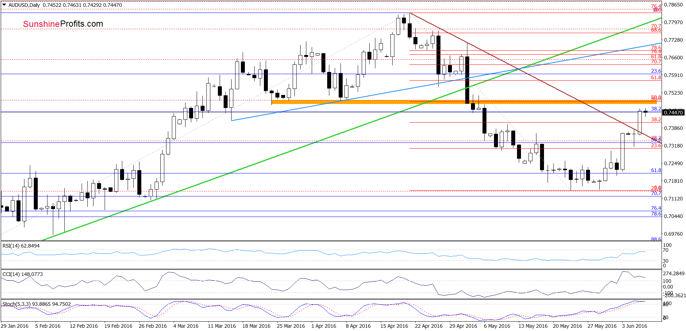Click the red 23.6 Fibonacci level label
Image resolution: width=686 pixels, height=331 pixels.
[x=656, y=145]
